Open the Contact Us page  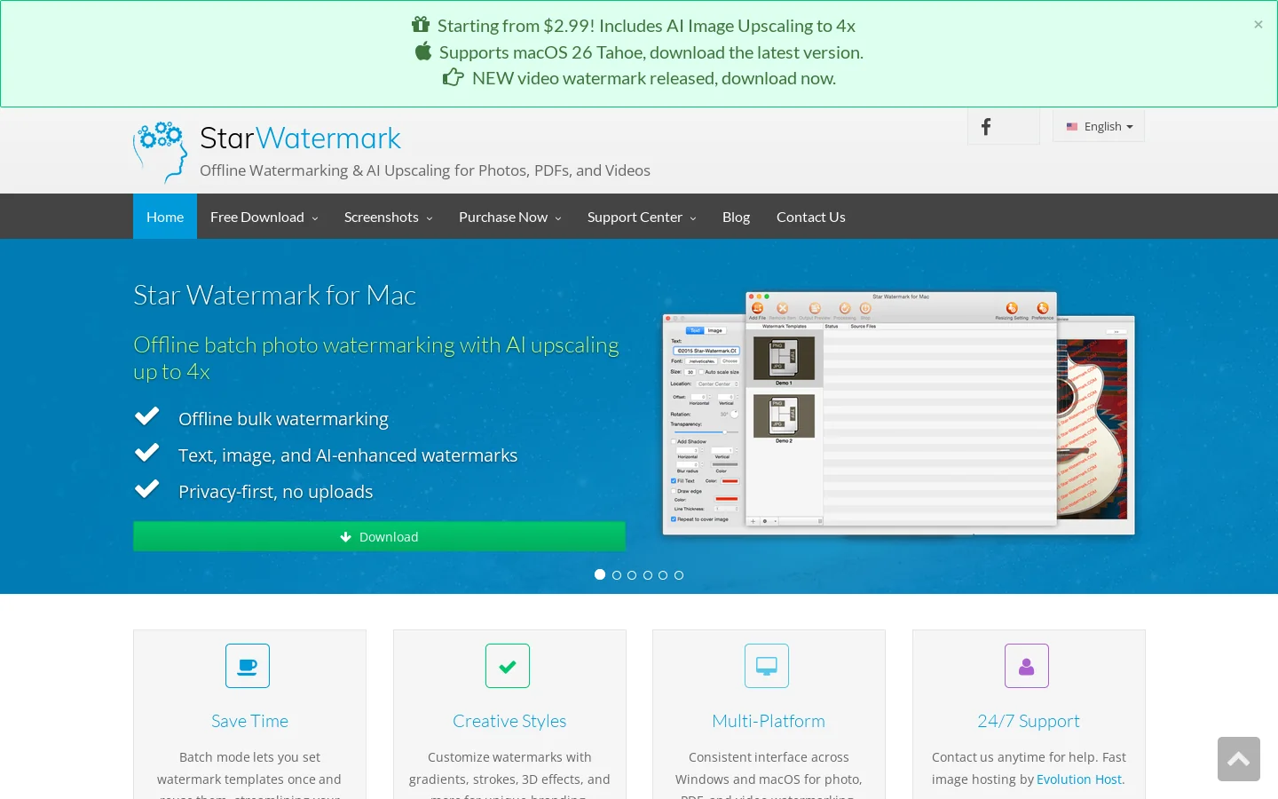[x=811, y=217]
